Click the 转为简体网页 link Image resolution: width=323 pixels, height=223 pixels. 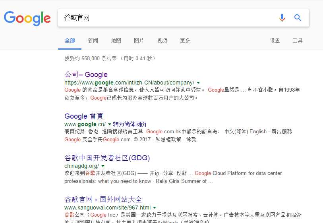pos(130,124)
